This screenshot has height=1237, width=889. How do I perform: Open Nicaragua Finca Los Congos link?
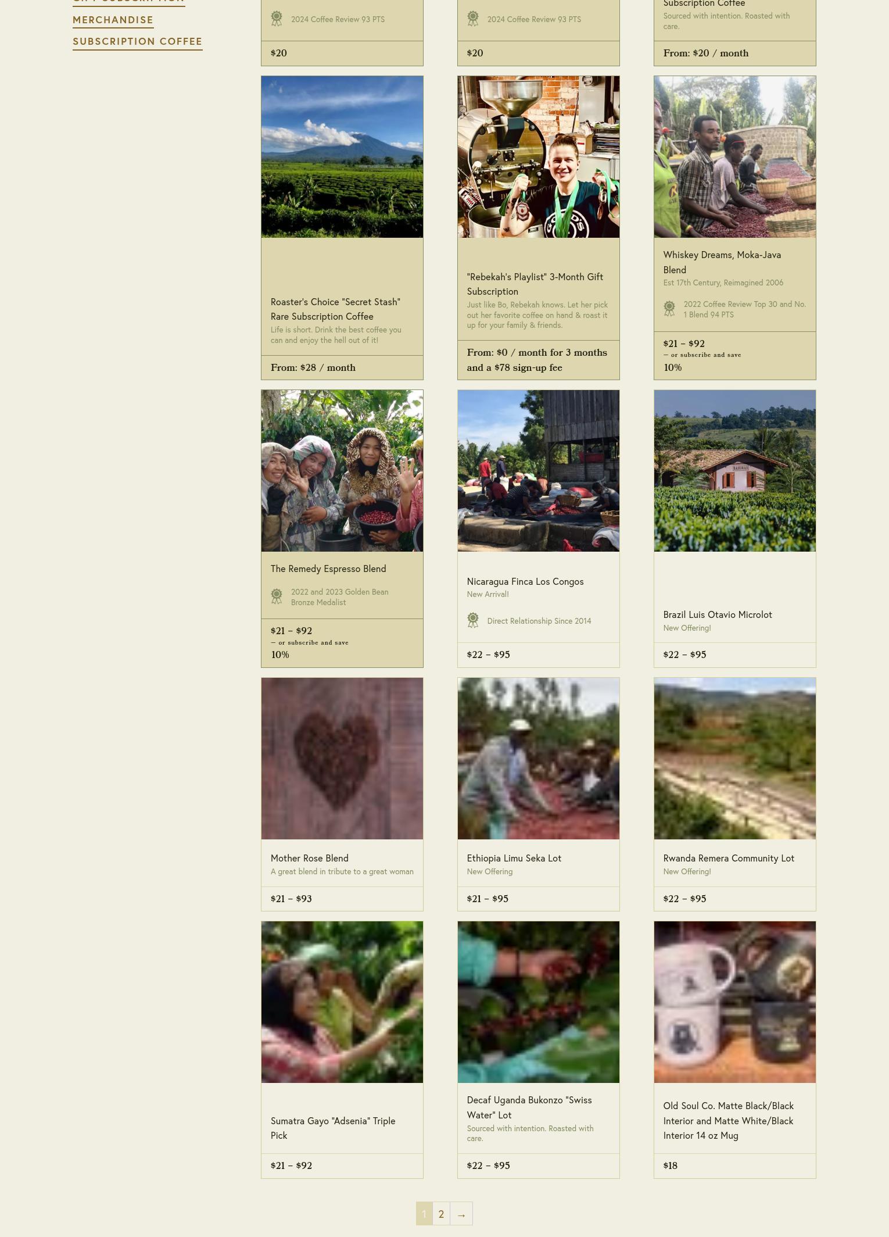(x=525, y=581)
